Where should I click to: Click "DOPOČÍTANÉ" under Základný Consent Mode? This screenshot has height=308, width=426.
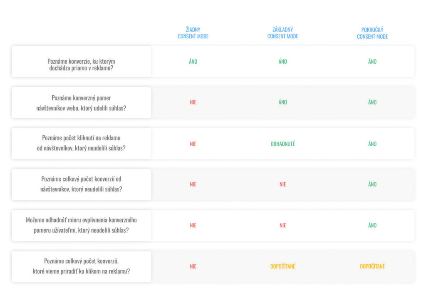(x=283, y=266)
